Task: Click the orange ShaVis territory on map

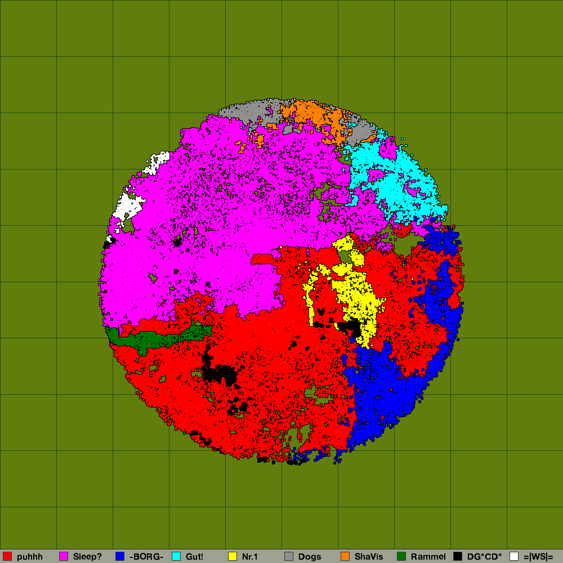Action: click(312, 113)
